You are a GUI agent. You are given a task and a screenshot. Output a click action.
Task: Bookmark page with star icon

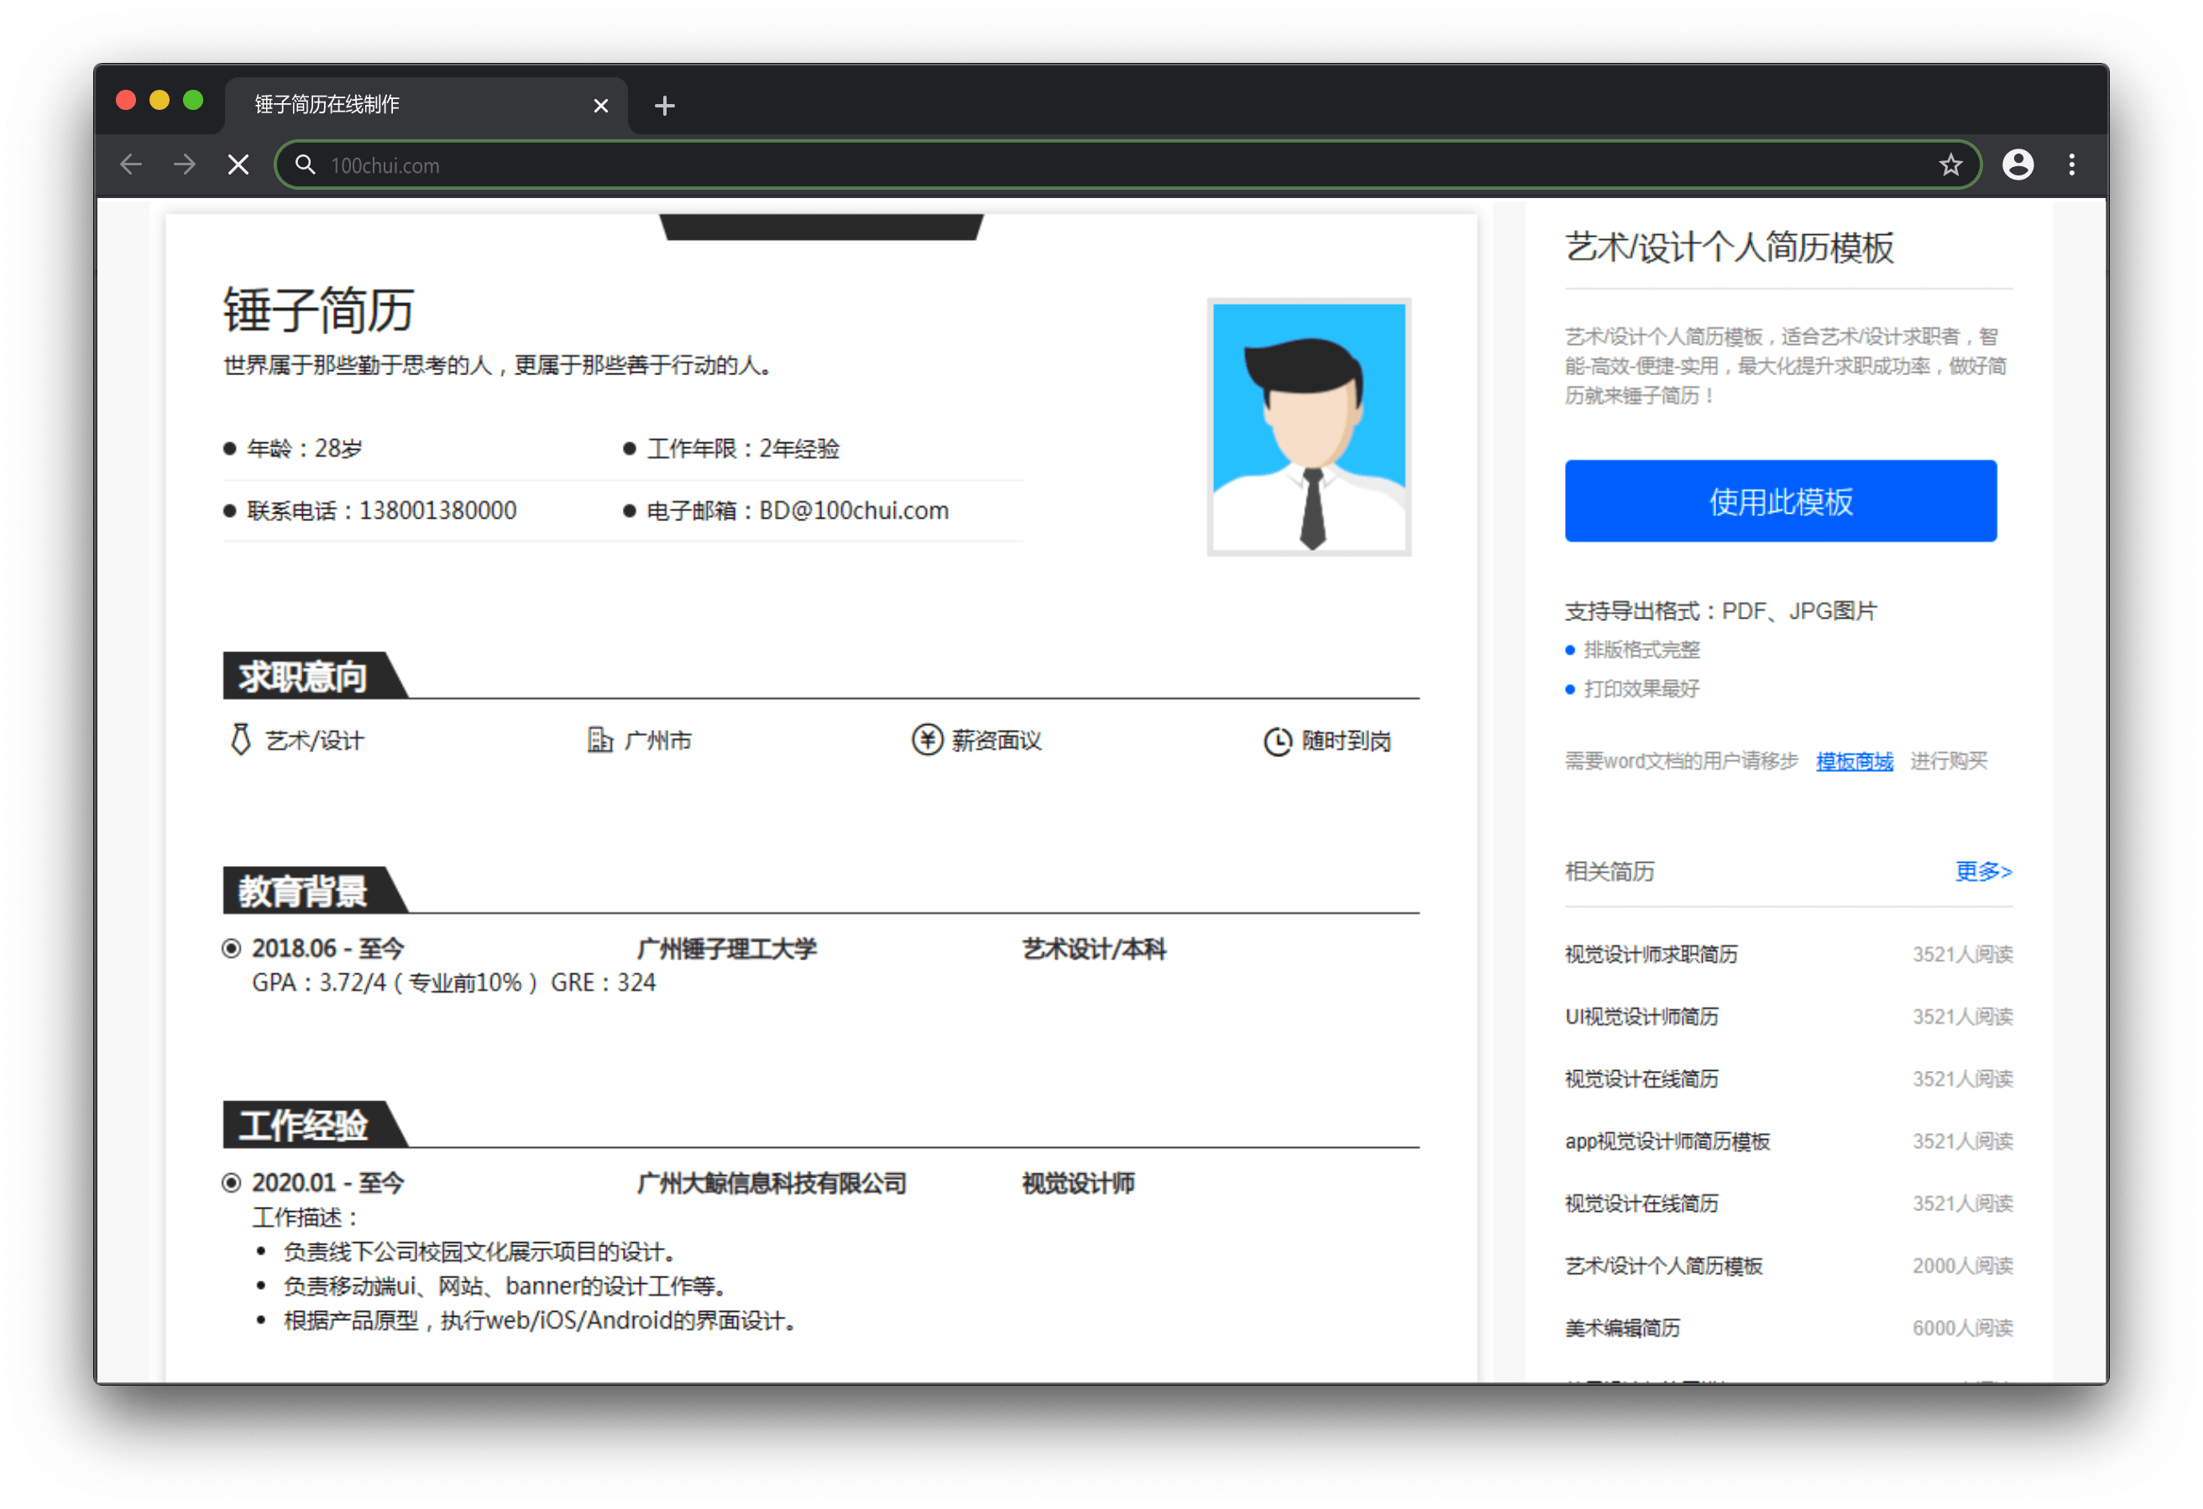[x=1950, y=165]
